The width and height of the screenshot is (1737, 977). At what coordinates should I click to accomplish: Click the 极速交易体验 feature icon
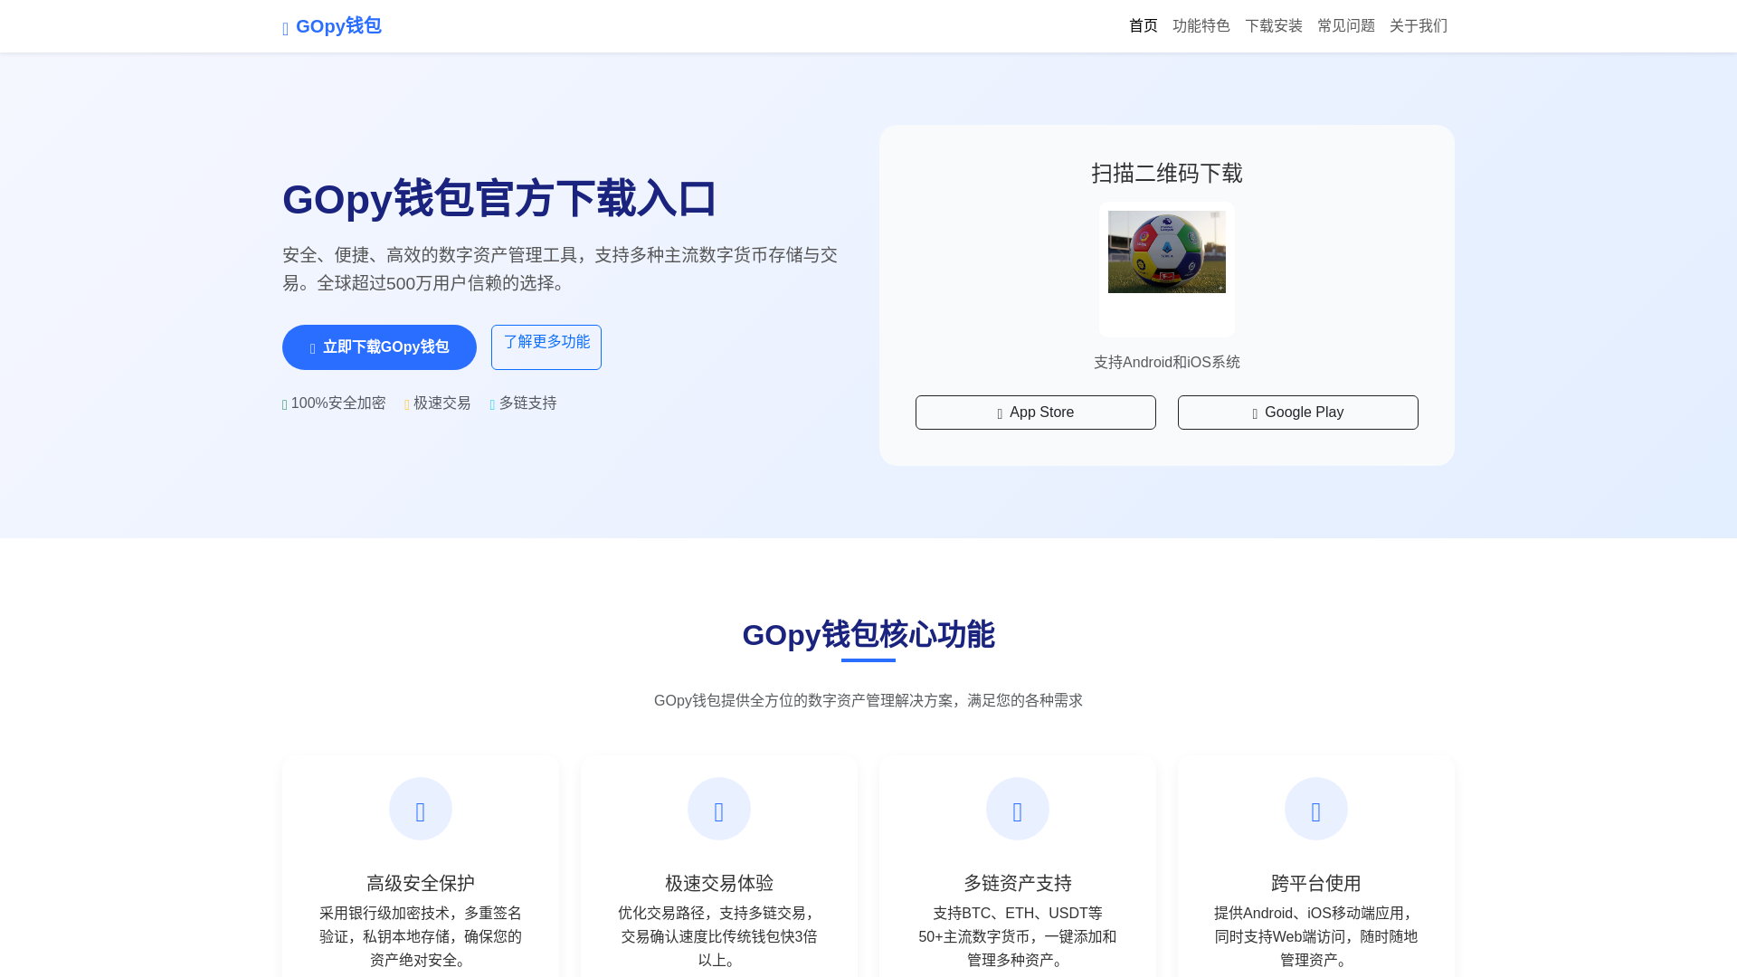pyautogui.click(x=719, y=809)
